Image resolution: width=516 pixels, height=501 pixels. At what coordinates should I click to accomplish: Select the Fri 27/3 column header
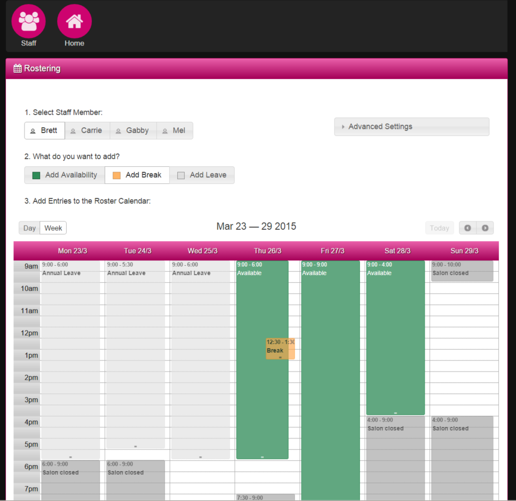tap(333, 251)
